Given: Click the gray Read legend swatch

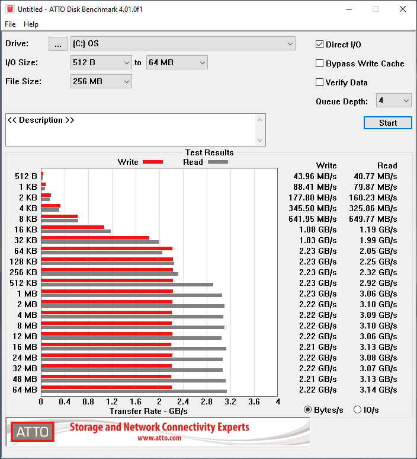Looking at the screenshot, I should coord(218,162).
